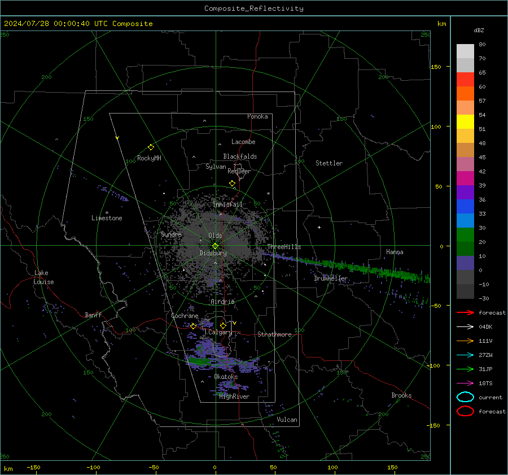Screen dimensions: 508x475
Task: Click the green 31JP arrow icon
Action: (465, 369)
